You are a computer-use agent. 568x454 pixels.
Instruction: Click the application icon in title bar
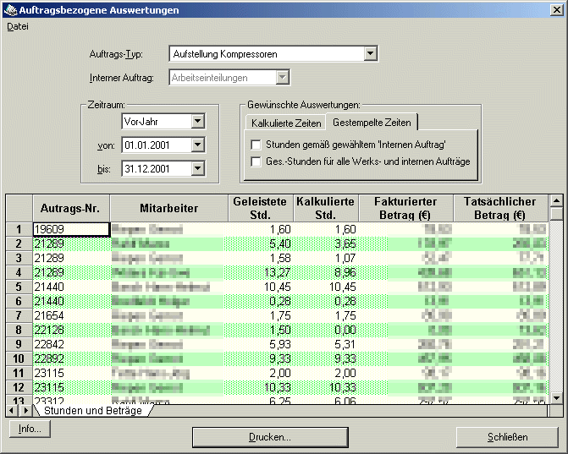[9, 9]
